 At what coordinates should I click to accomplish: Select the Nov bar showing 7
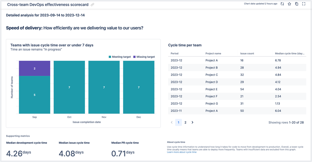[x=104, y=87]
